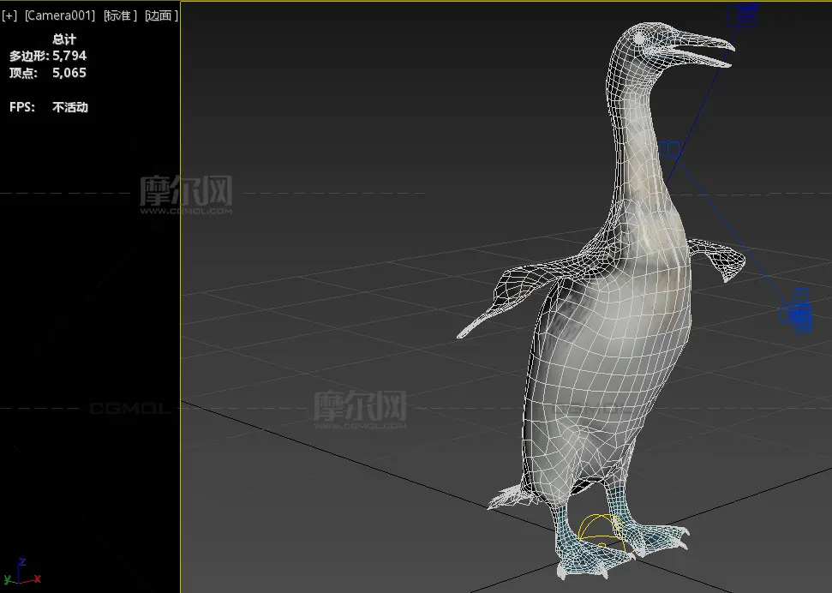Screen dimensions: 832x593
Task: Select the blue camera target icon at top
Action: [x=745, y=14]
